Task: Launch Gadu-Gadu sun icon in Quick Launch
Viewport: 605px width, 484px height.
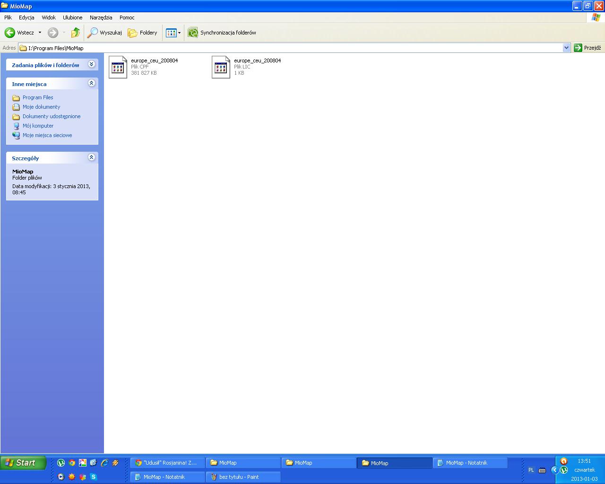Action: tap(72, 477)
